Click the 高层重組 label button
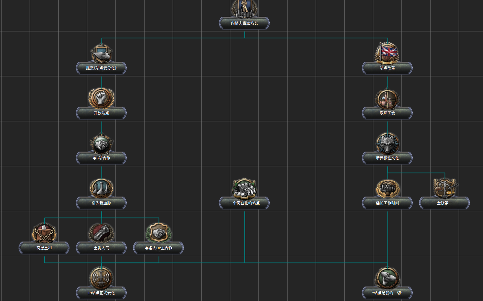Viewport: 483px width, 301px height. click(x=44, y=248)
